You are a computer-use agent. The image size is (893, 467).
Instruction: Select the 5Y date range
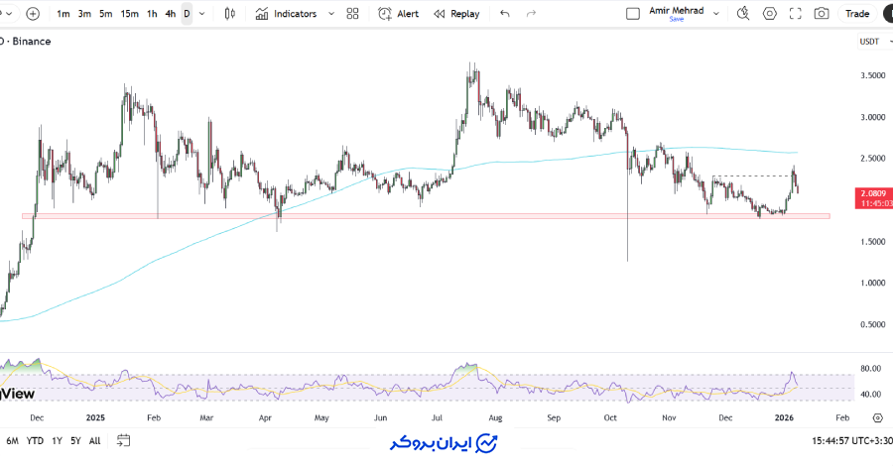tap(75, 440)
